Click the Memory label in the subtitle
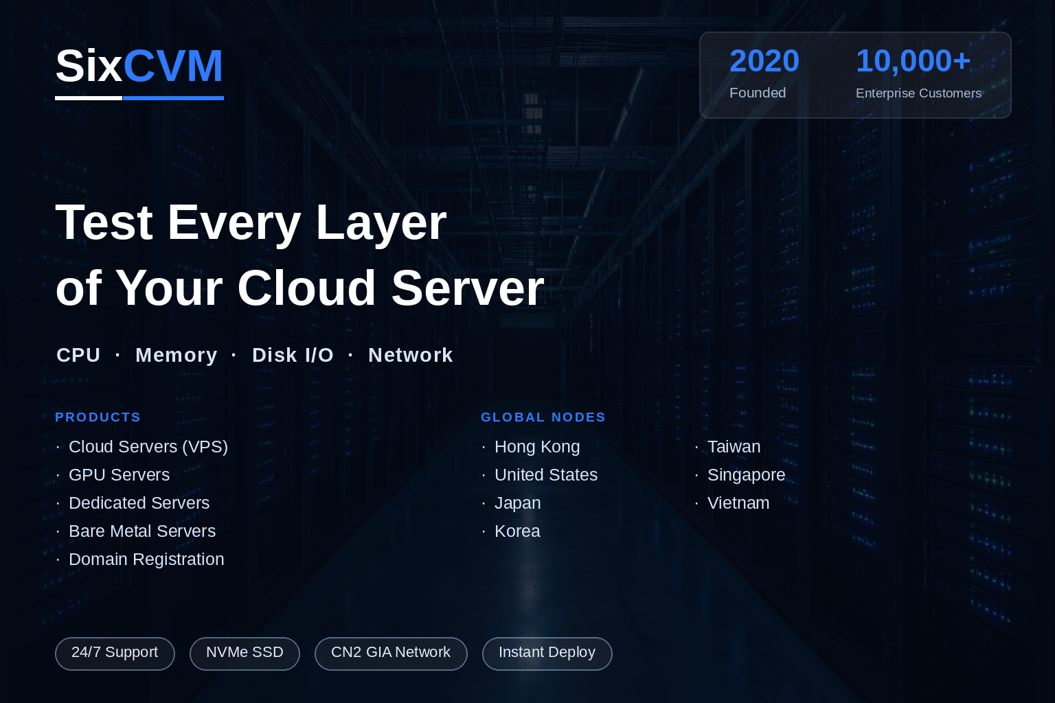Image resolution: width=1055 pixels, height=703 pixels. (x=177, y=355)
